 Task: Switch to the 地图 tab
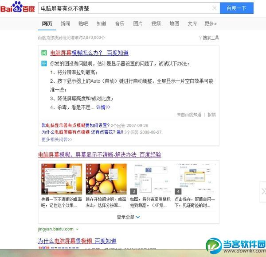pyautogui.click(x=174, y=24)
